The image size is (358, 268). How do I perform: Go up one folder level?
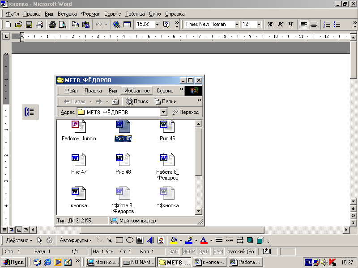click(115, 101)
